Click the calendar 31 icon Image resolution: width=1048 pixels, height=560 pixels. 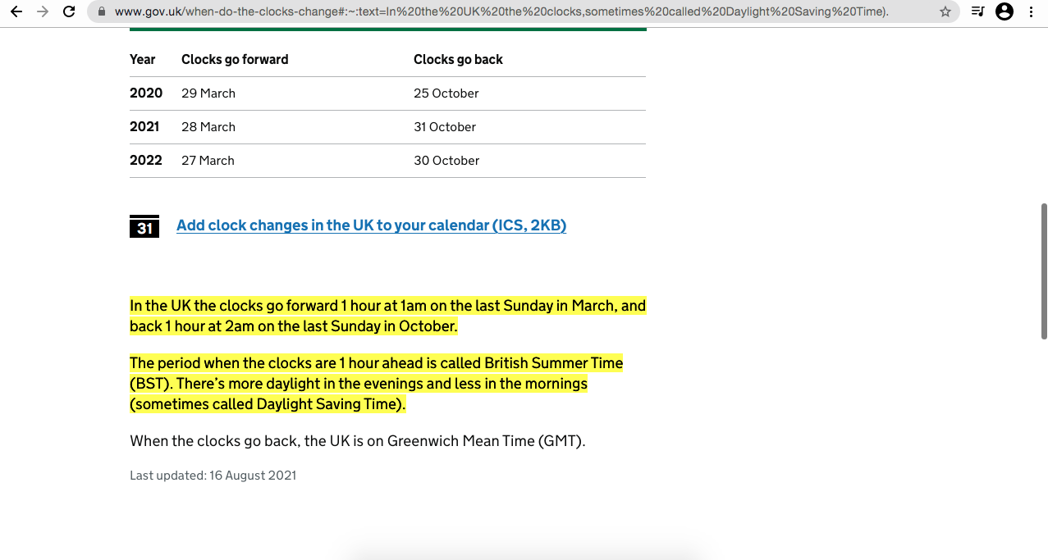[144, 226]
